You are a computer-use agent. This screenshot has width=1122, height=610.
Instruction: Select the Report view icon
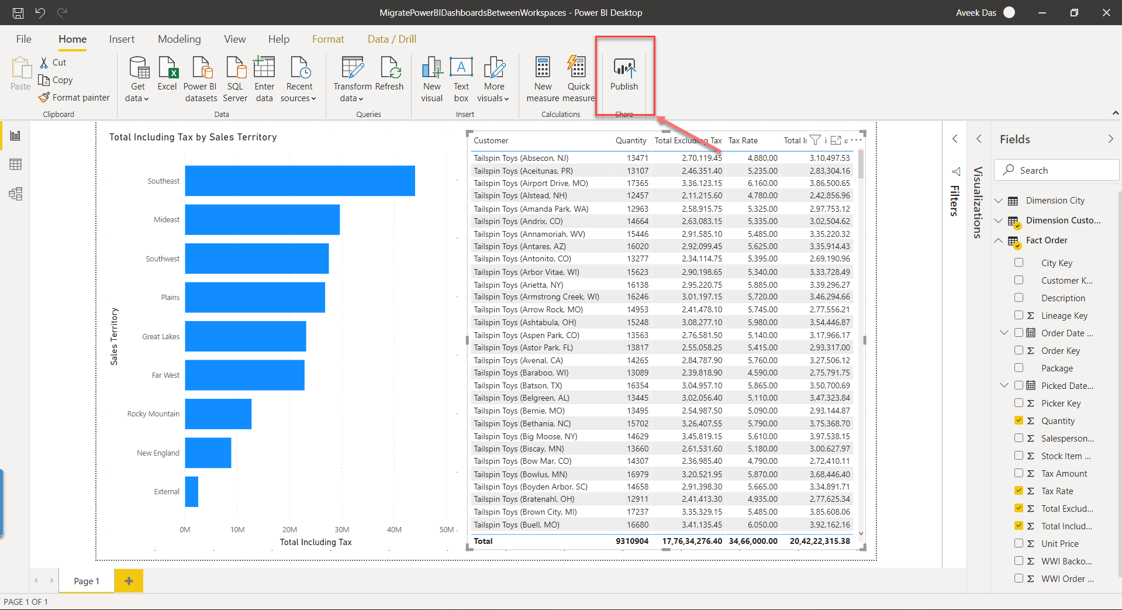15,135
